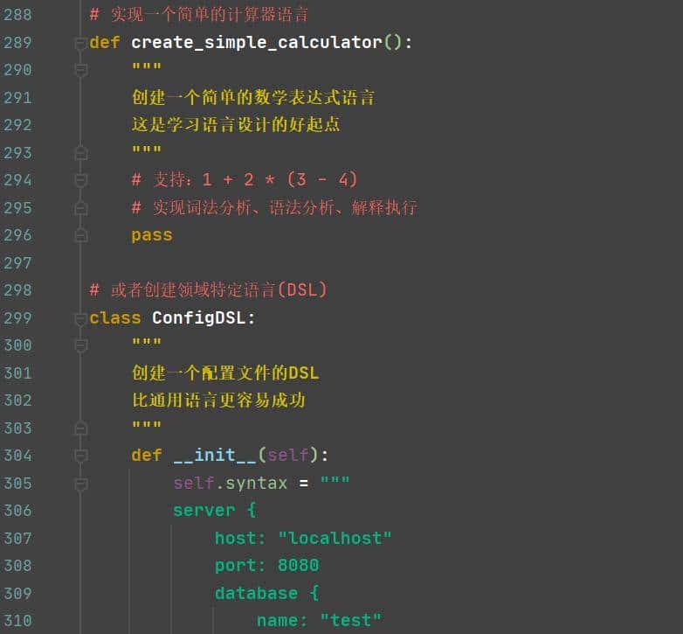This screenshot has width=683, height=634.
Task: Click docstring text '创建一个配置文件的DSL'
Action: pos(225,373)
